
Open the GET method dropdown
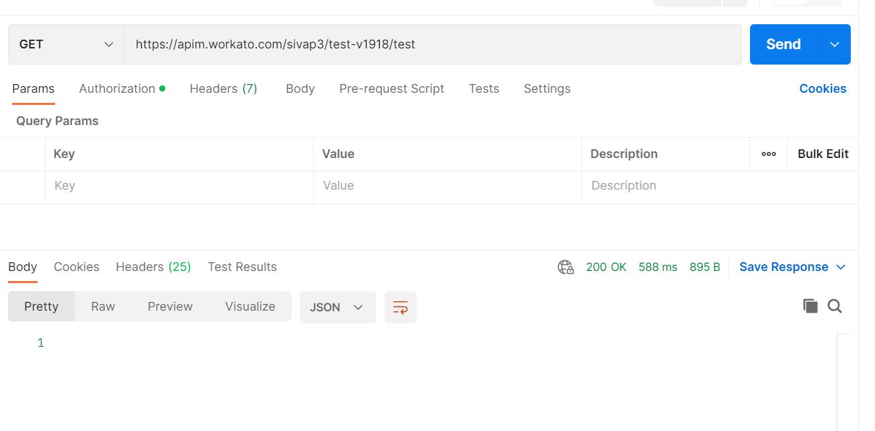pyautogui.click(x=66, y=44)
